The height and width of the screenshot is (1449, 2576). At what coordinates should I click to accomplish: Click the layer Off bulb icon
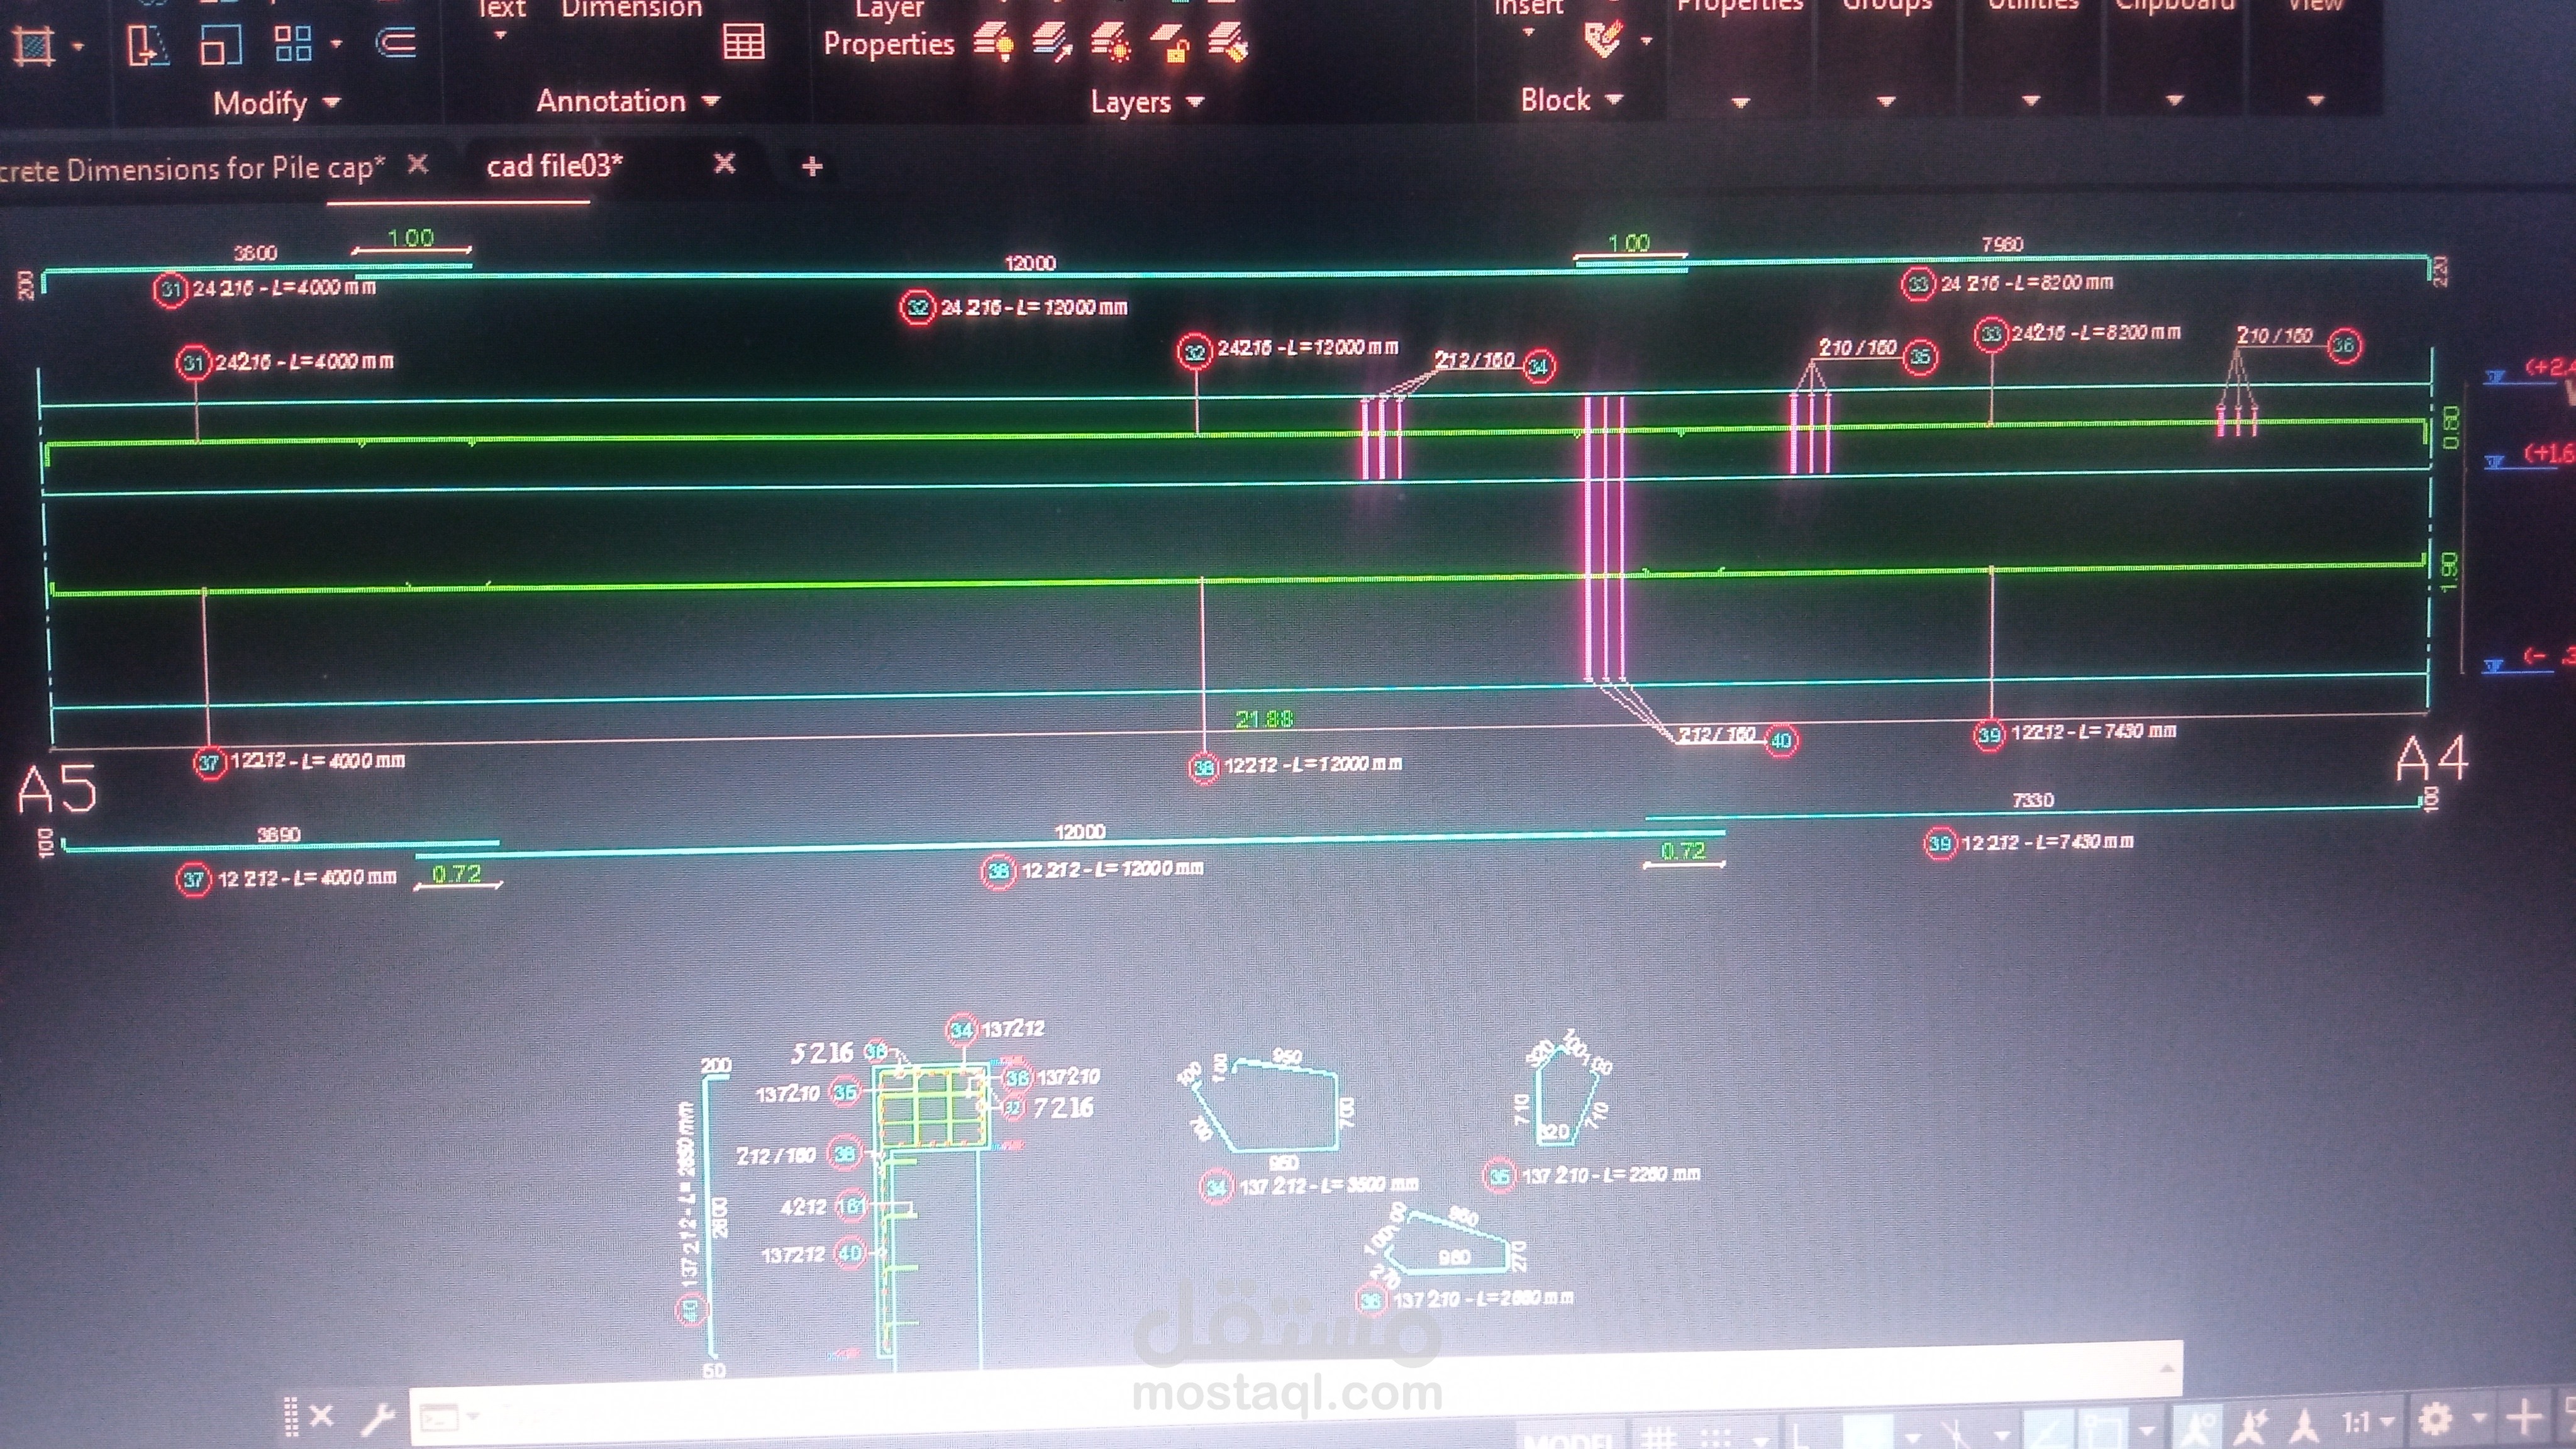[x=993, y=43]
